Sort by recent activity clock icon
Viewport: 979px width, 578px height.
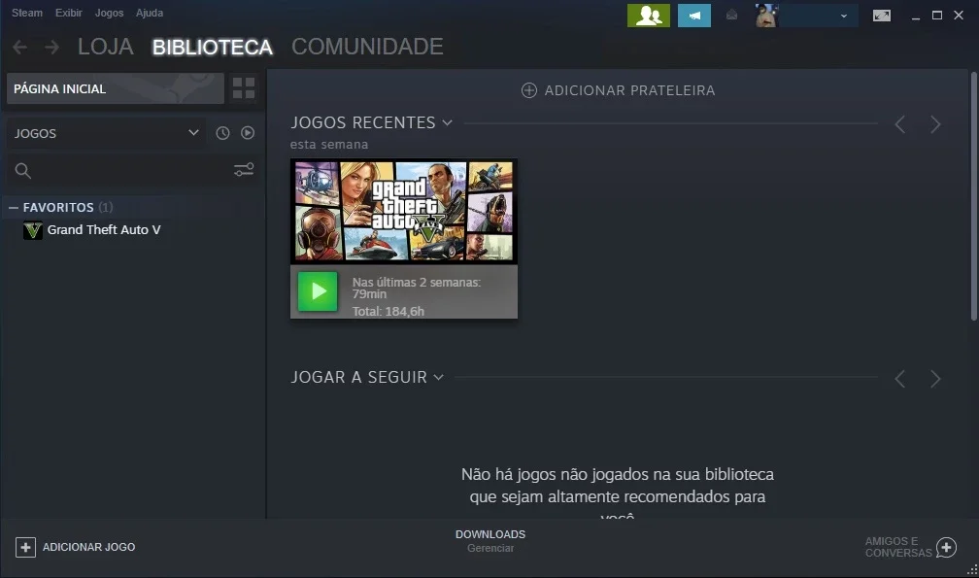pyautogui.click(x=223, y=133)
